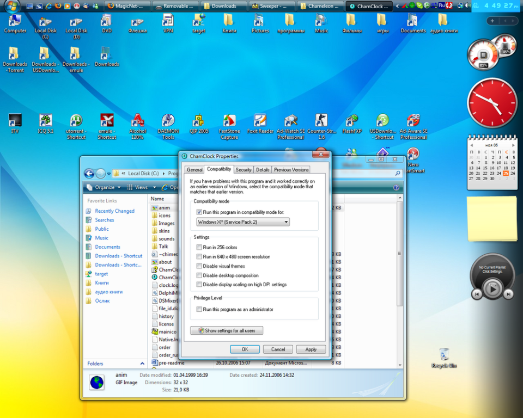
Task: Open Ad-Aware SE Professional desktop icon
Action: [x=413, y=126]
